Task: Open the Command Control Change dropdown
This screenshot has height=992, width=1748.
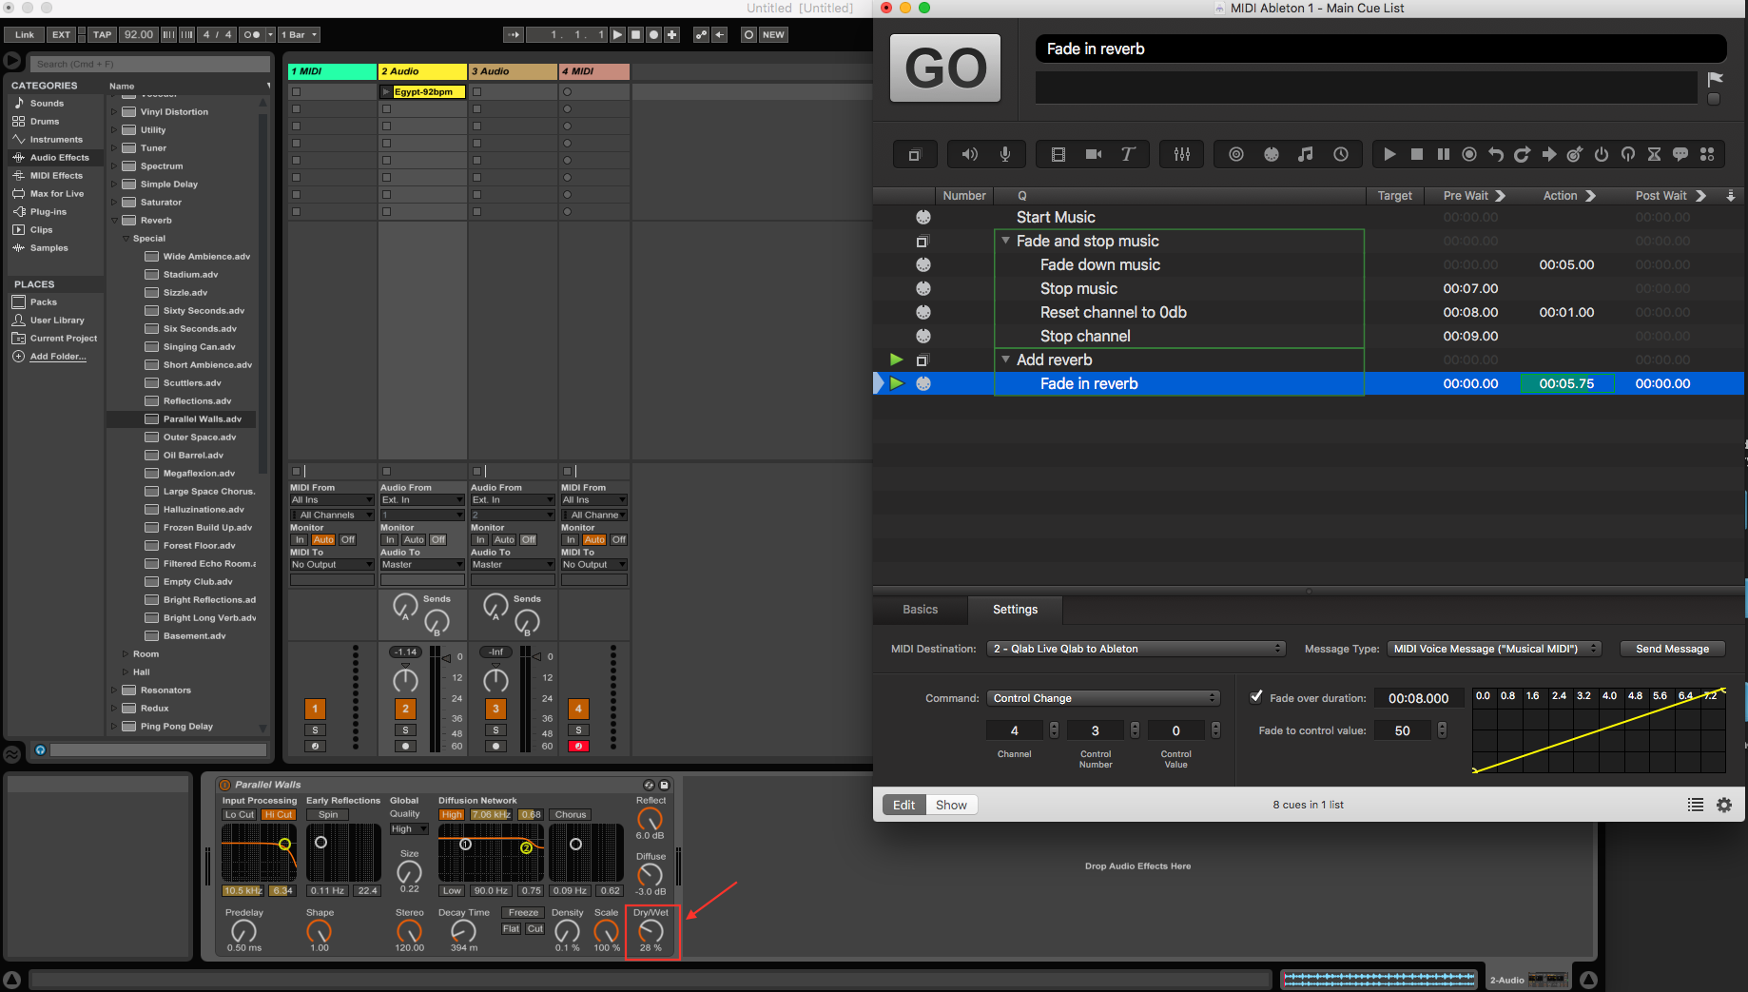Action: coord(1103,698)
